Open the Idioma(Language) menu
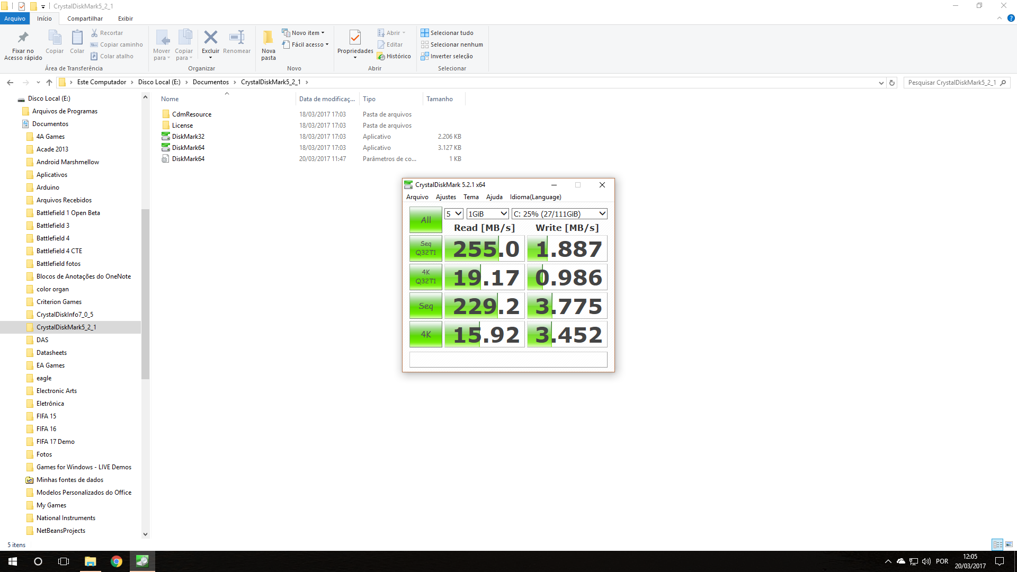Viewport: 1017px width, 572px height. tap(536, 197)
